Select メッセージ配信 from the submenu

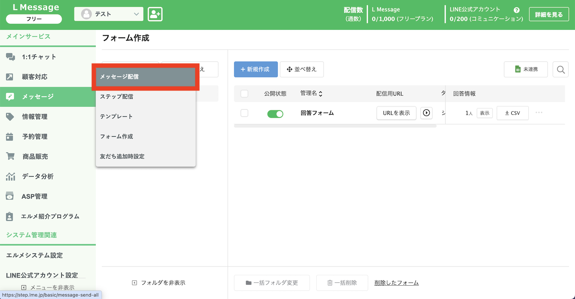point(146,77)
